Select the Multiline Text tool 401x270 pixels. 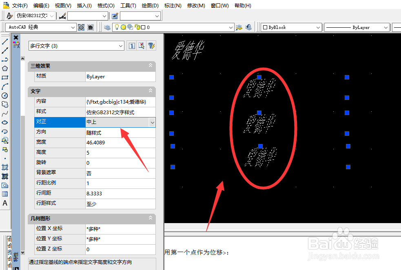(5, 203)
